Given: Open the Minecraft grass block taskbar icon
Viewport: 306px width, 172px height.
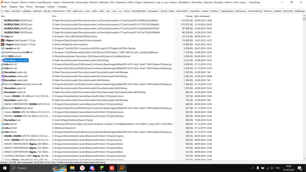Looking at the screenshot, I should 102,168.
